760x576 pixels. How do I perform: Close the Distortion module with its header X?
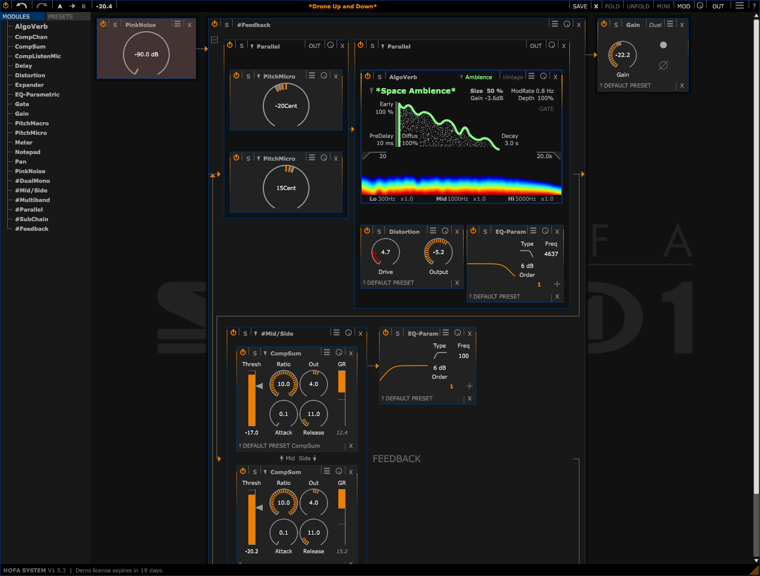click(x=457, y=231)
